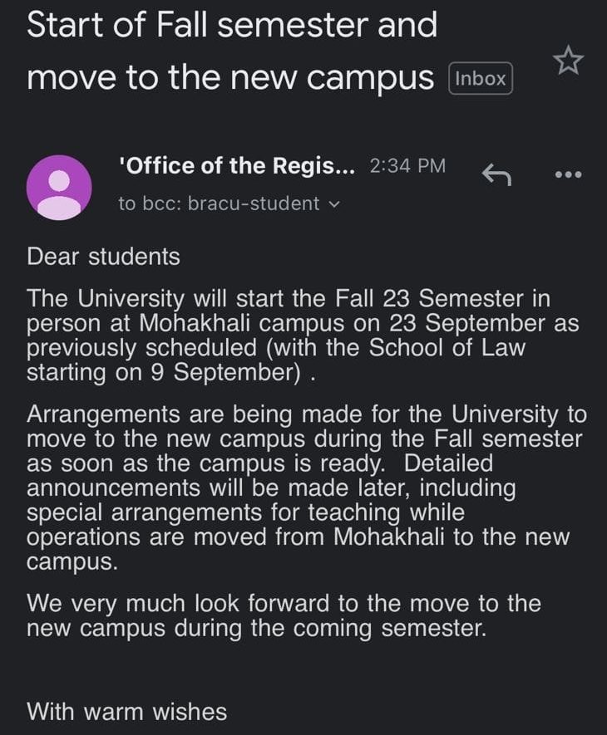Viewport: 607px width, 735px height.
Task: Star this email message
Action: tap(568, 60)
